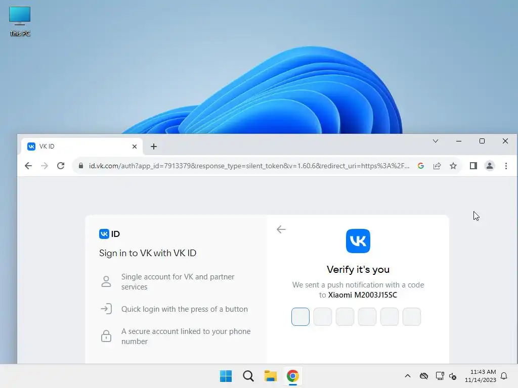This screenshot has width=518, height=388.
Task: Go back with browser back arrow
Action: [x=28, y=166]
